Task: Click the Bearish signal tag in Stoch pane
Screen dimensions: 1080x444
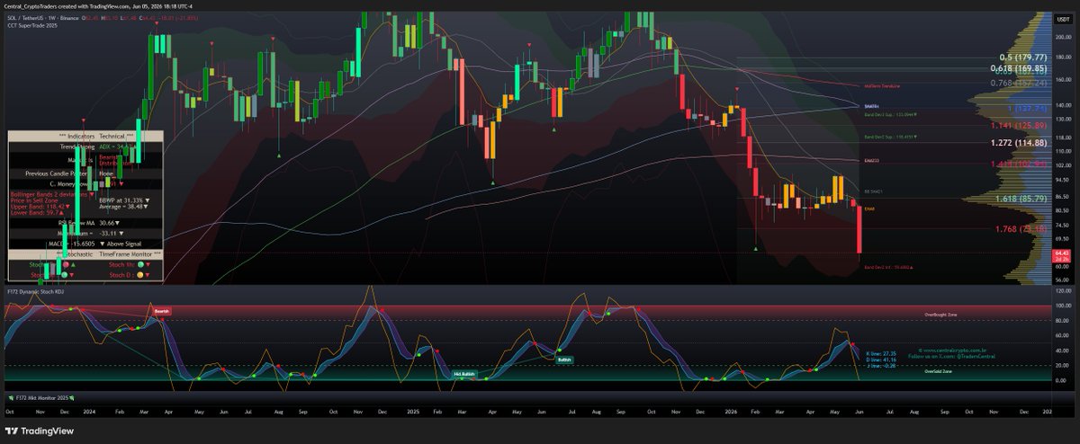Action: click(162, 310)
